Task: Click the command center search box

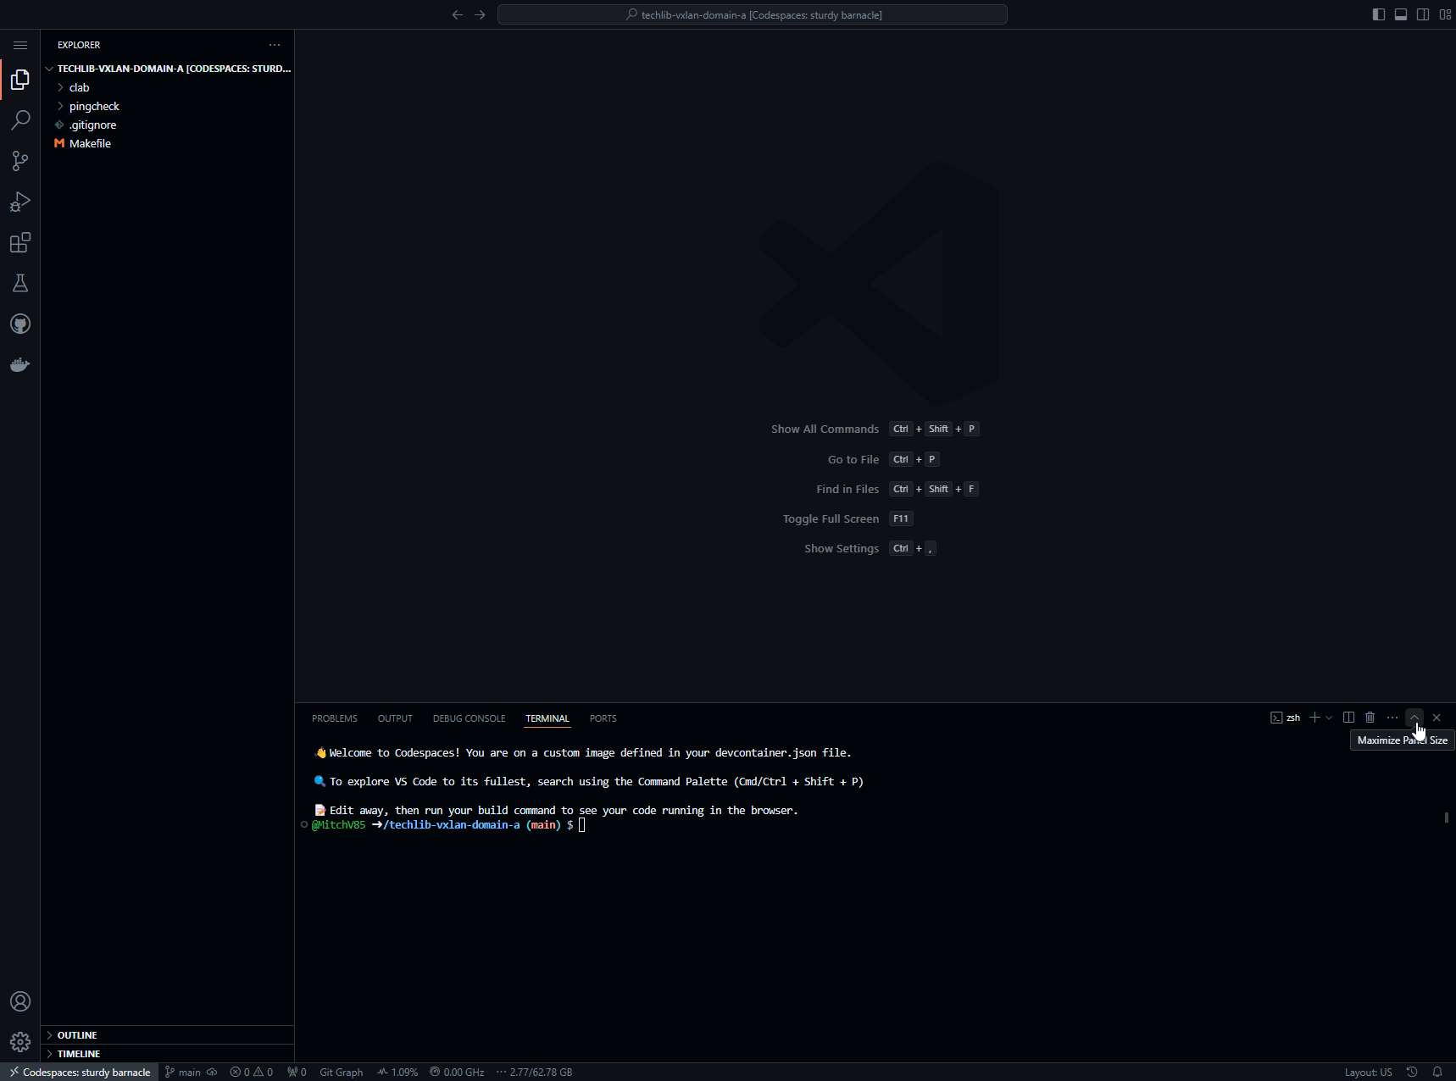Action: 753,14
